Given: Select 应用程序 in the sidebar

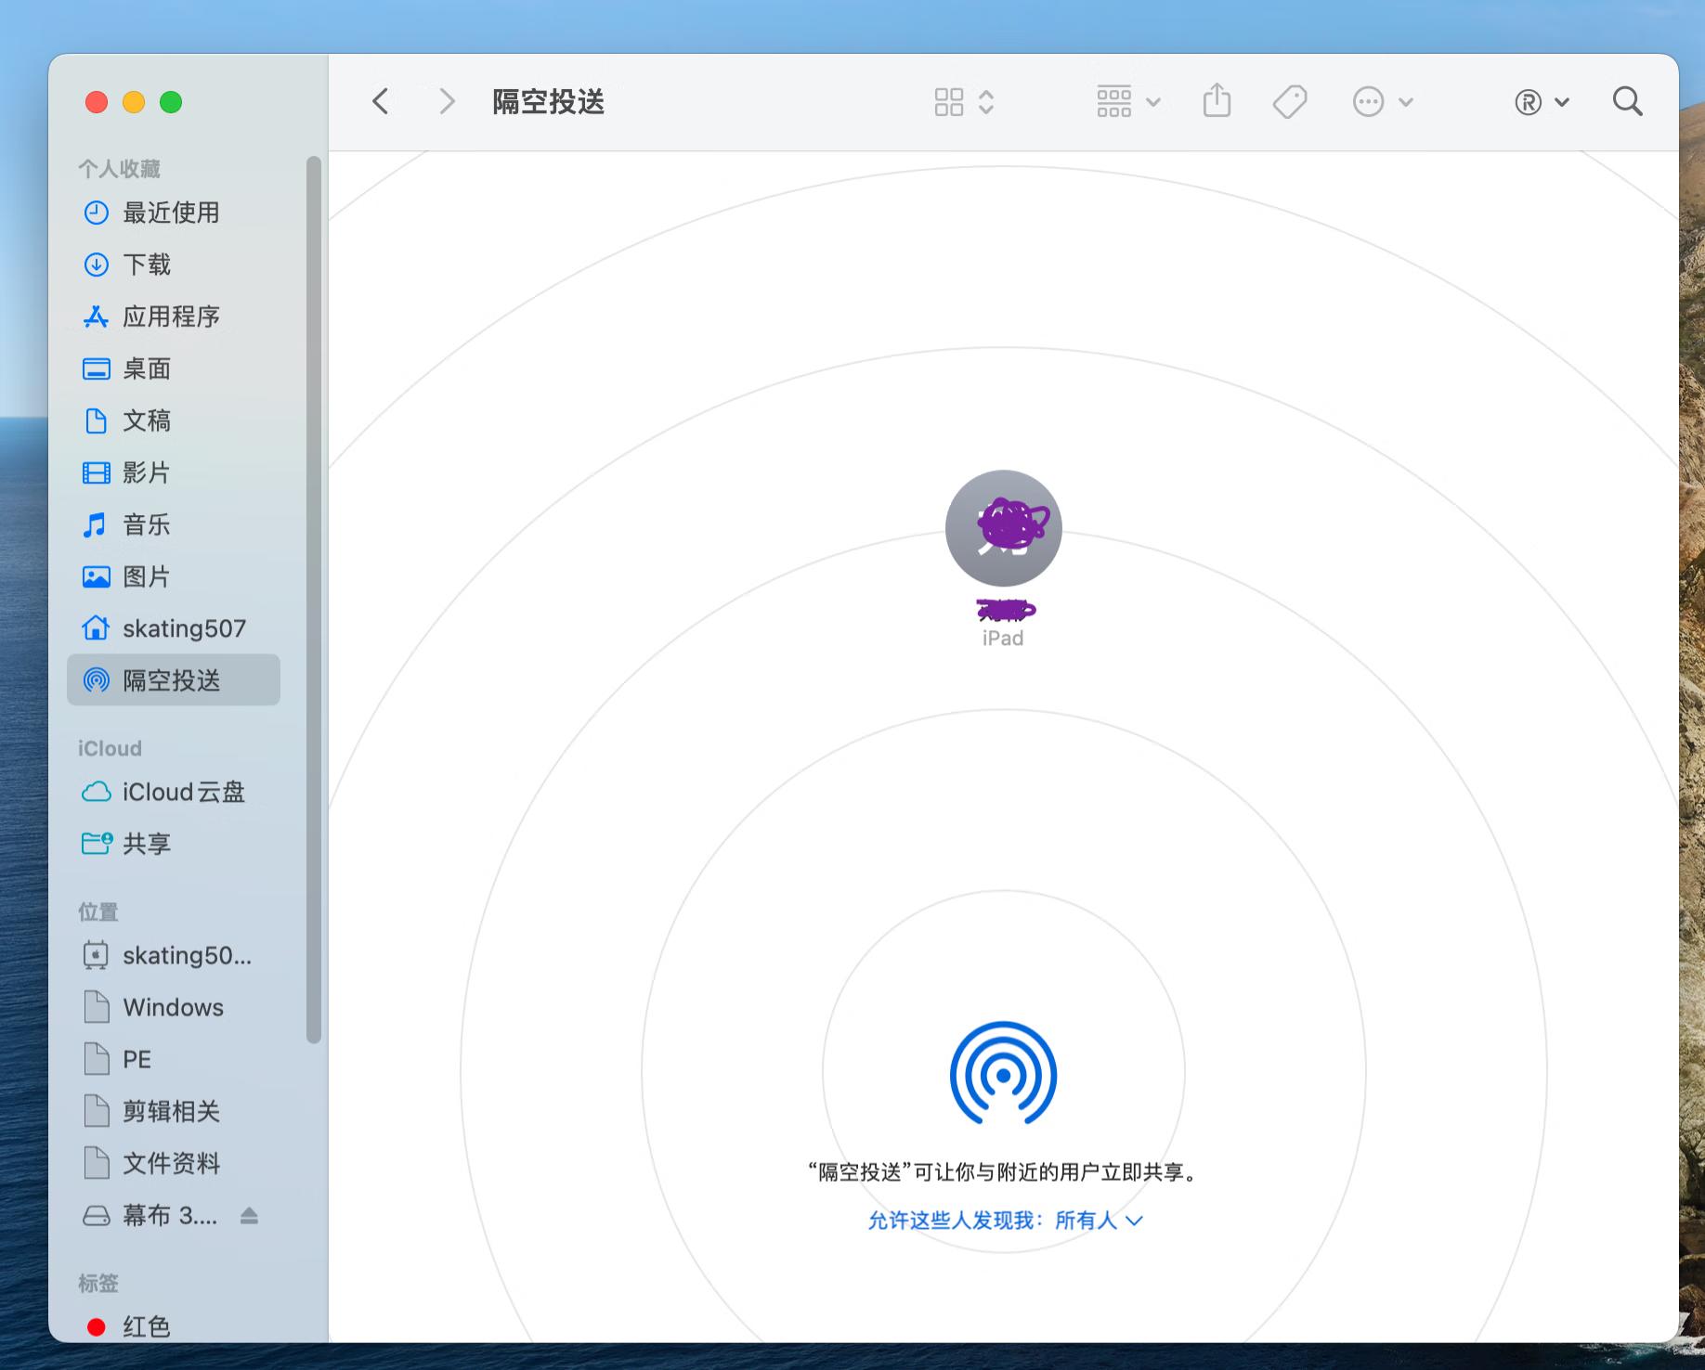Looking at the screenshot, I should click(171, 317).
